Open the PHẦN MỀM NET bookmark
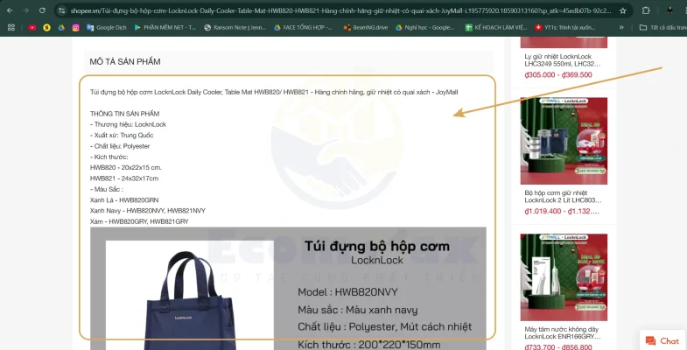Screen dimensions: 687x350 (165, 27)
